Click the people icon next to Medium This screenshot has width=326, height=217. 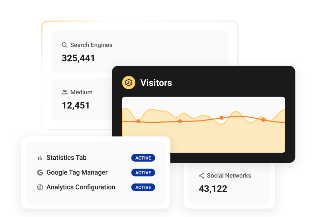65,92
